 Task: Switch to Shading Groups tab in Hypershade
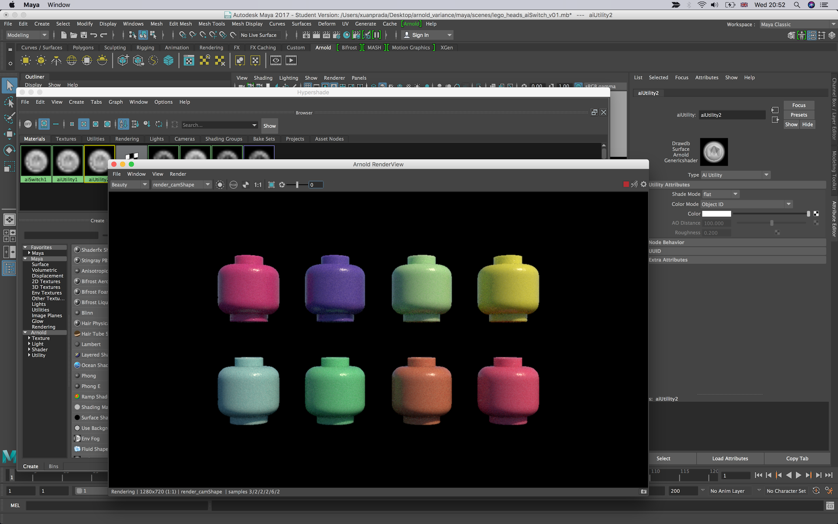coord(224,139)
